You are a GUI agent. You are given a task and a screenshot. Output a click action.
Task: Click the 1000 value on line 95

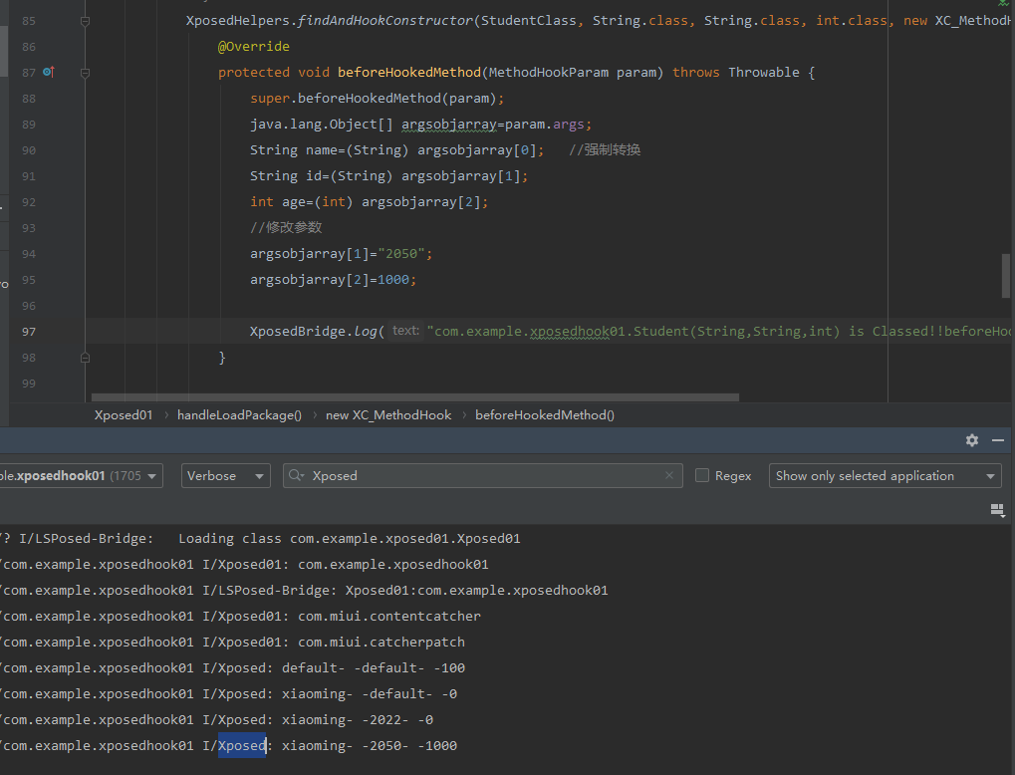coord(393,280)
